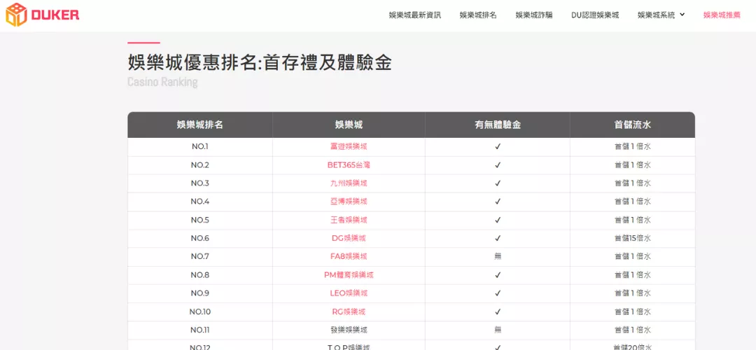The width and height of the screenshot is (756, 350).
Task: Click the NO.1 rank cell
Action: pyautogui.click(x=199, y=146)
